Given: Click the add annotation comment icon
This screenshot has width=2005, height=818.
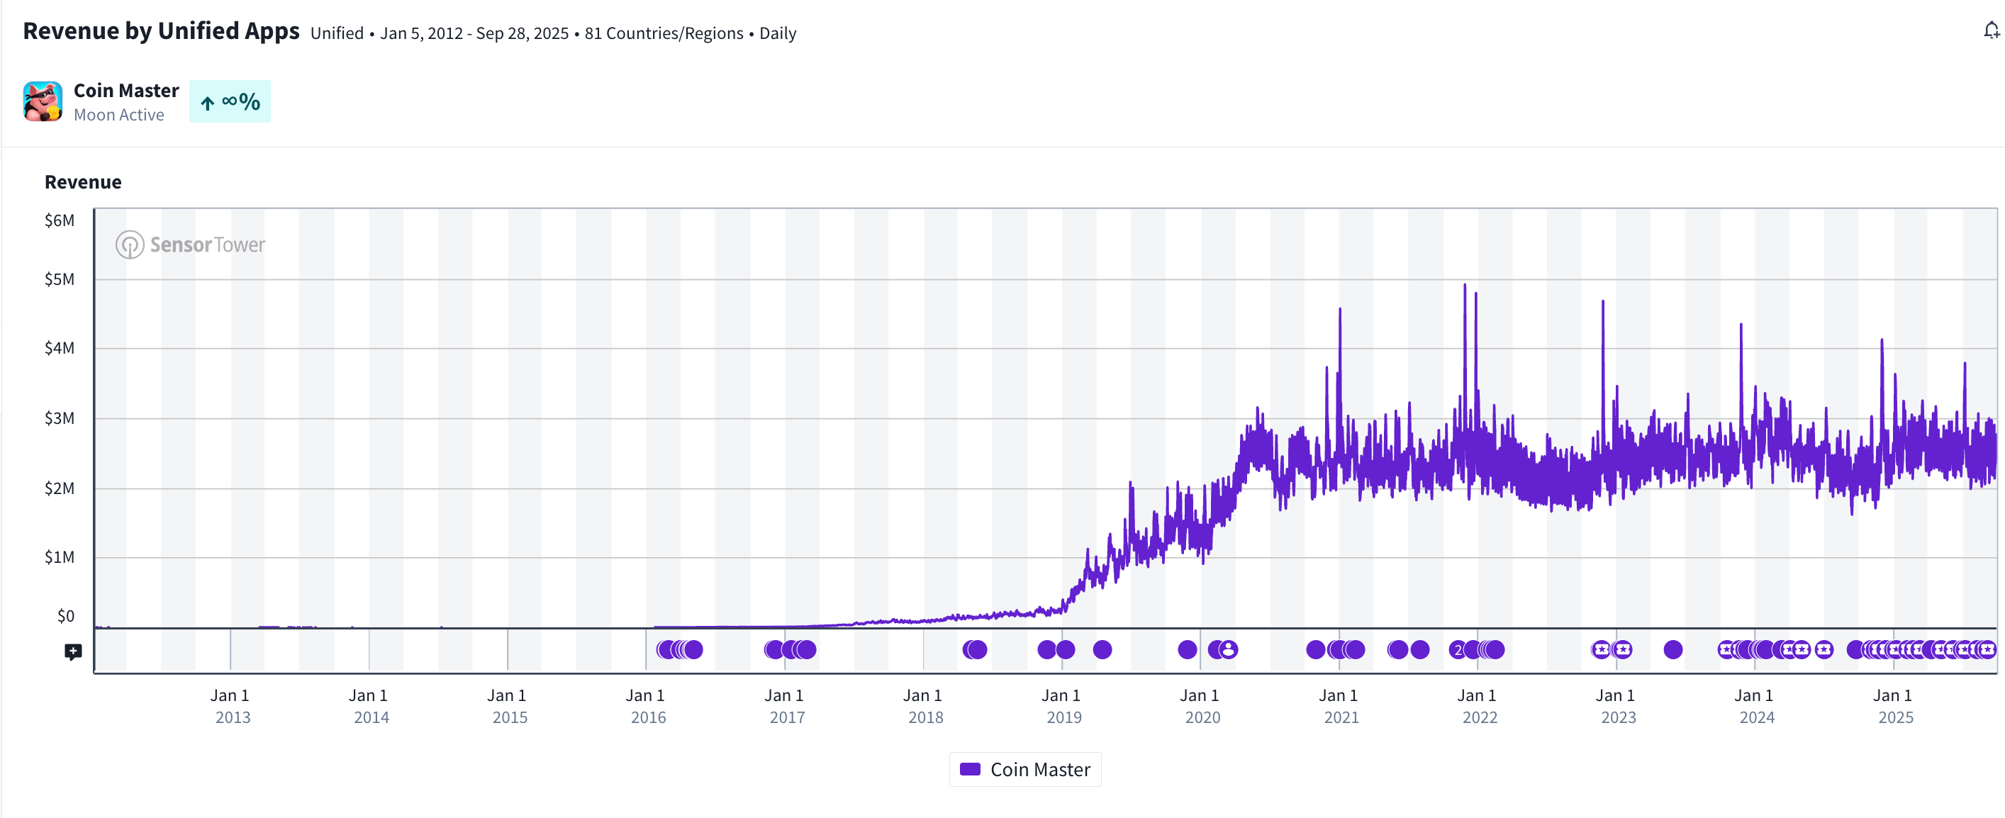Looking at the screenshot, I should pos(72,651).
